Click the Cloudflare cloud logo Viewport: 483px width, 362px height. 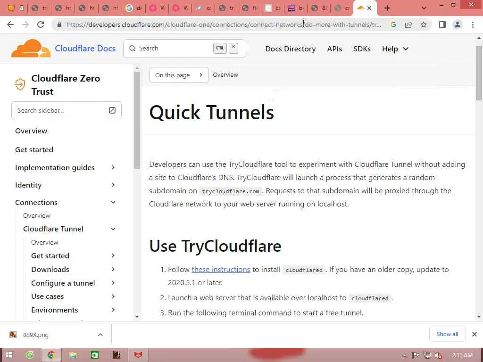click(x=31, y=49)
